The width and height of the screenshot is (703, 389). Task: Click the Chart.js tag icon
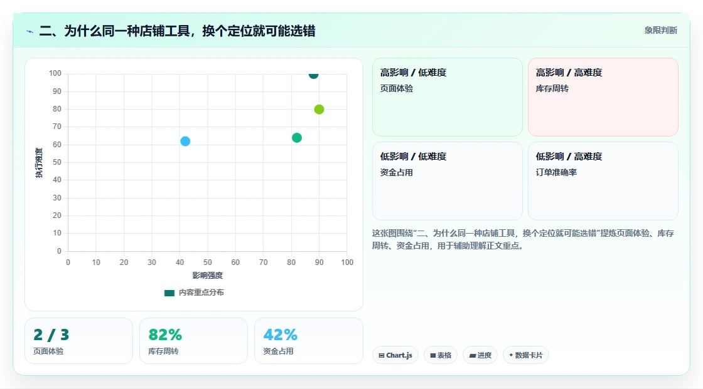tap(382, 355)
